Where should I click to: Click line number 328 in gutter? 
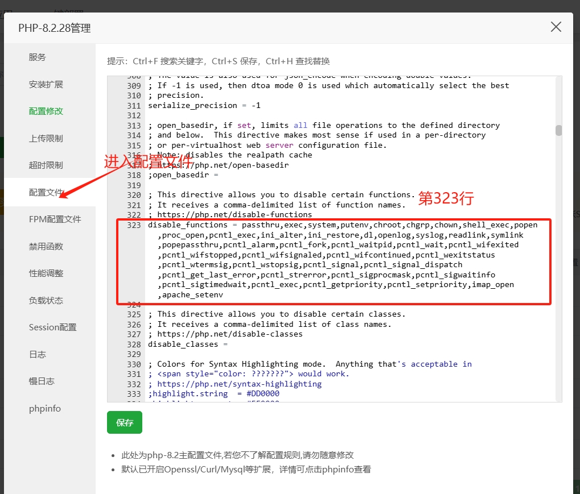pos(134,344)
